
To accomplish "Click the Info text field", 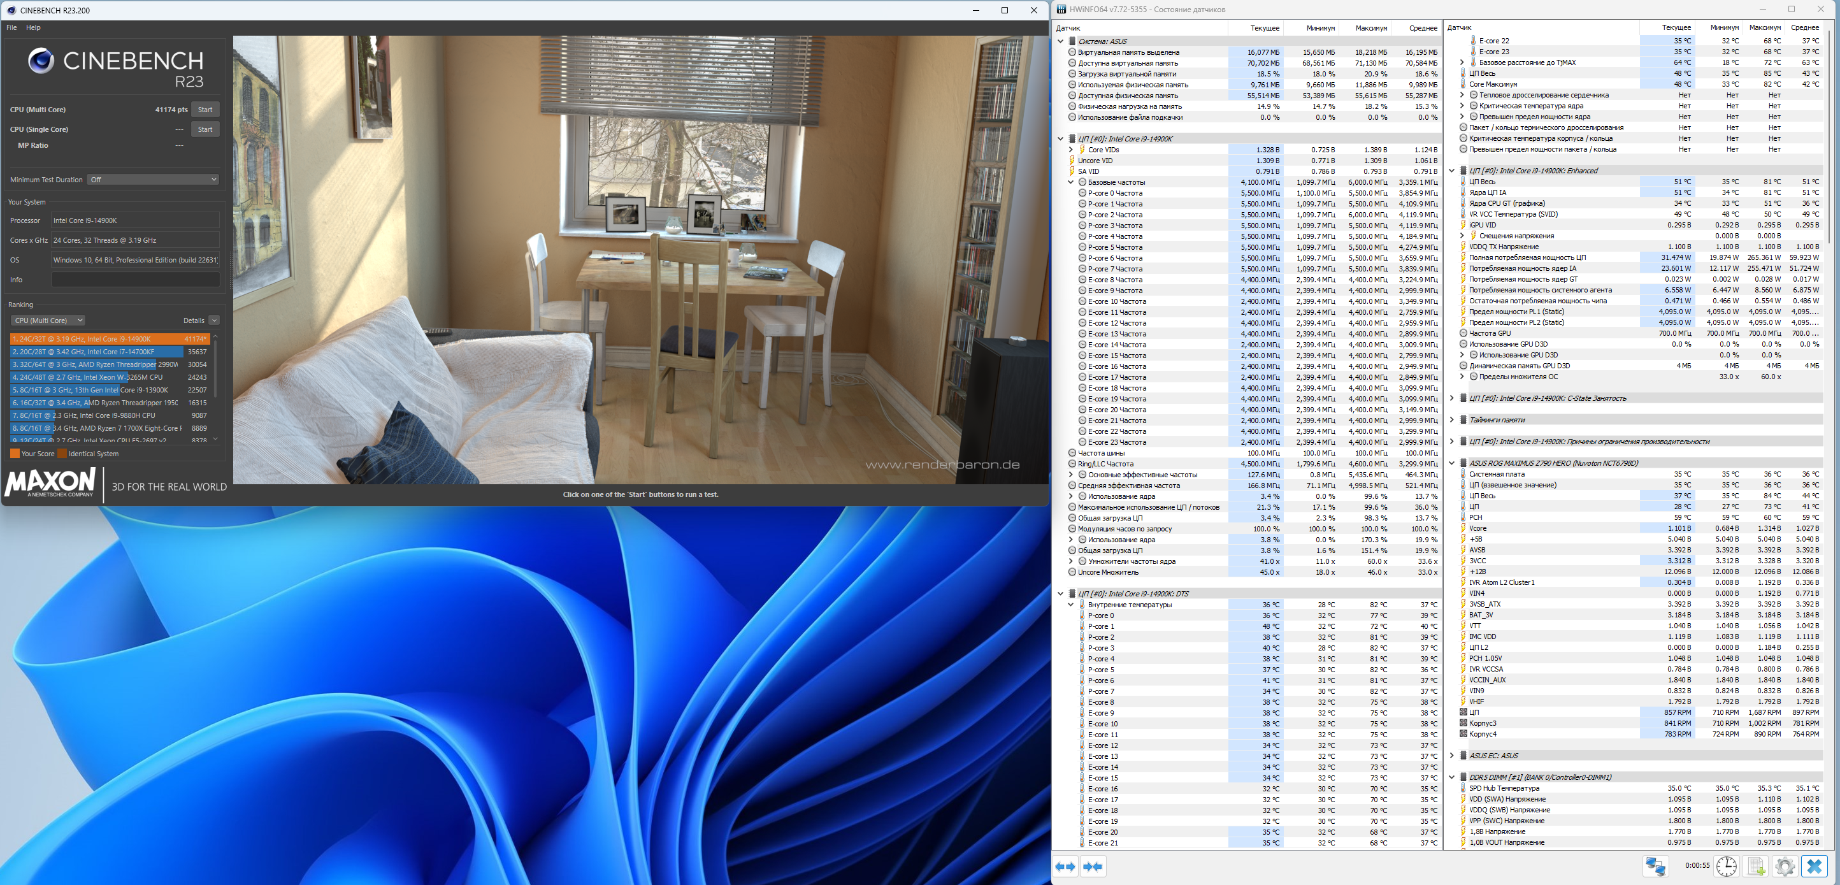I will [135, 279].
